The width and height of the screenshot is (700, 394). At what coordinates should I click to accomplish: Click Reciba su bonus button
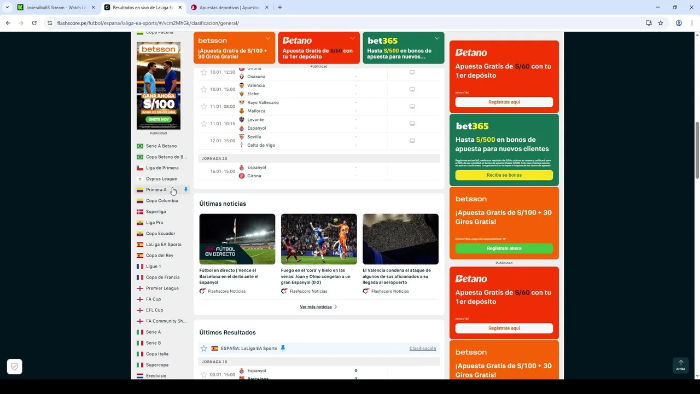tap(504, 175)
